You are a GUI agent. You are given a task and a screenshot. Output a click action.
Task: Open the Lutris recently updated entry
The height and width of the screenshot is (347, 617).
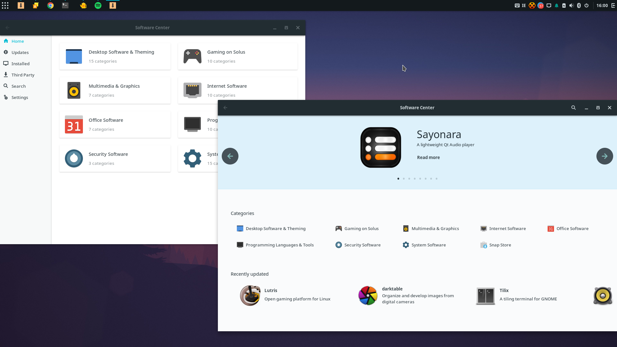point(285,295)
